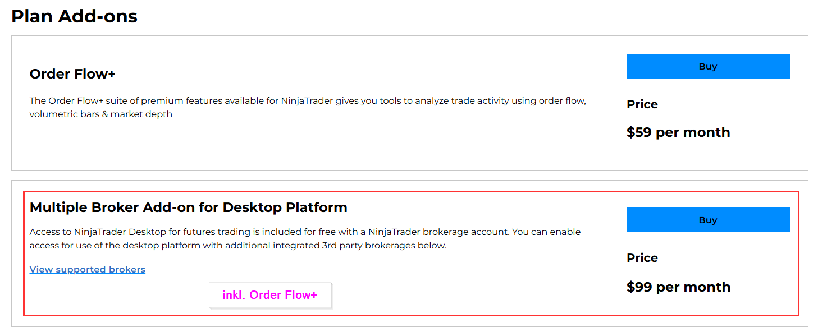This screenshot has width=818, height=332.
Task: Click the line starting 'The Order Flow+ suite'
Action: [308, 101]
